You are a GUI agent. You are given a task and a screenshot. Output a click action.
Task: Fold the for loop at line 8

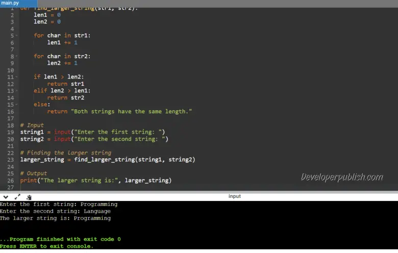(17, 57)
